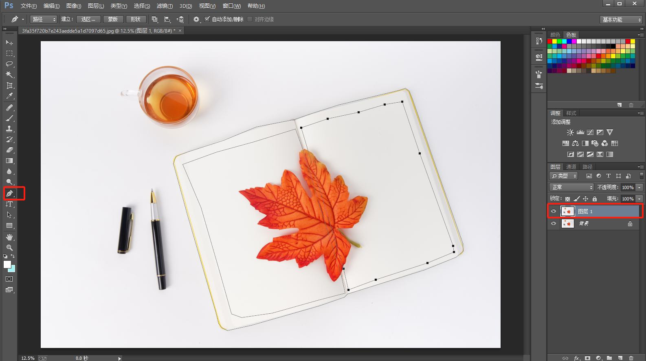This screenshot has height=361, width=646.
Task: Toggle lock position icon
Action: tap(585, 199)
